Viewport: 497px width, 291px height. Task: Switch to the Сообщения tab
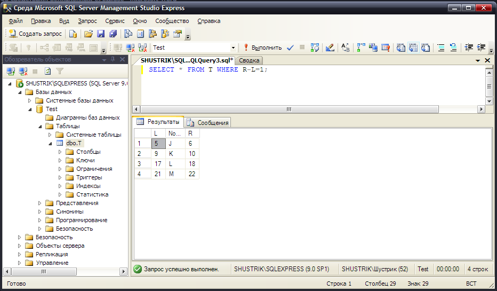[207, 122]
